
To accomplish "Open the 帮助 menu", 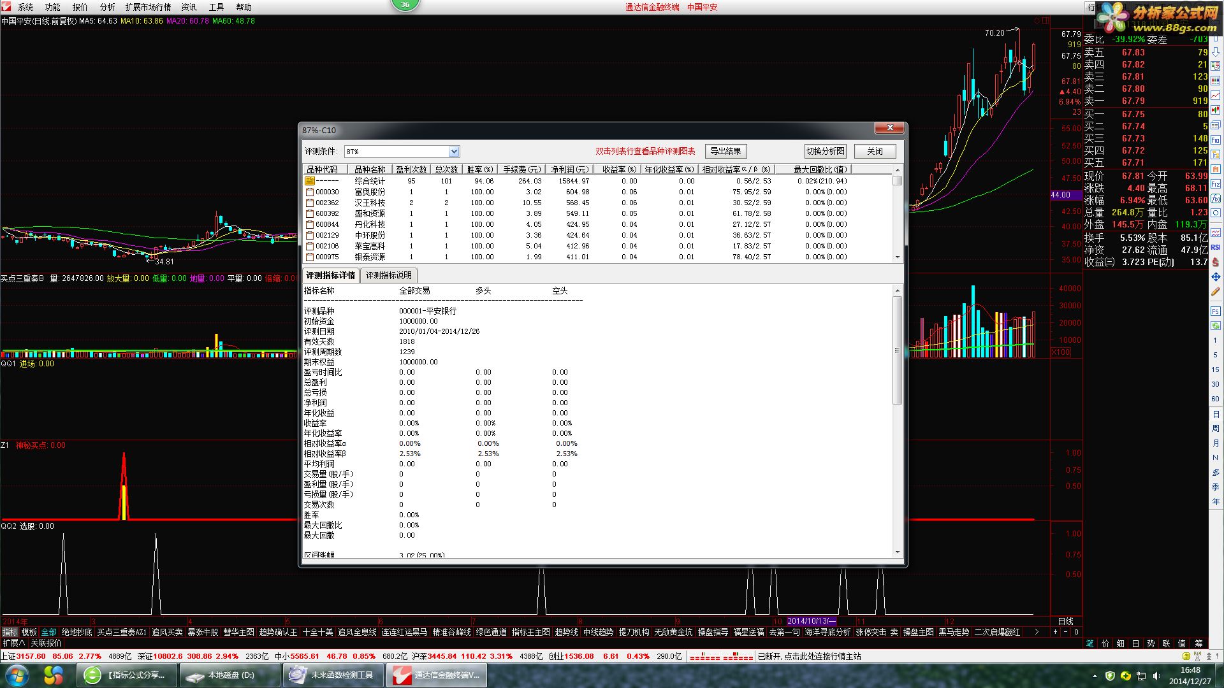I will [244, 7].
